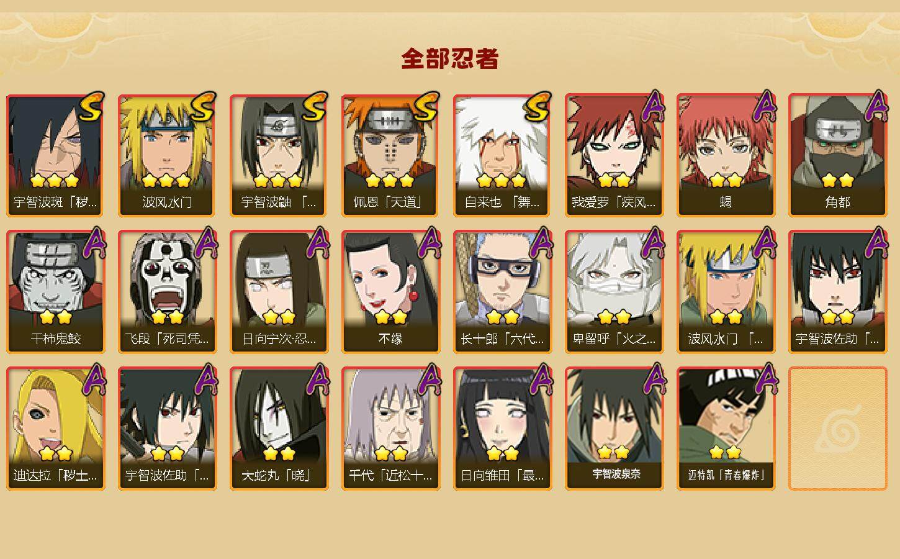Click the 日向雏田 name label

click(x=503, y=476)
